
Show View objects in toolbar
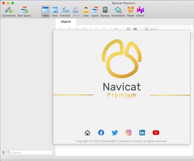click(x=55, y=12)
